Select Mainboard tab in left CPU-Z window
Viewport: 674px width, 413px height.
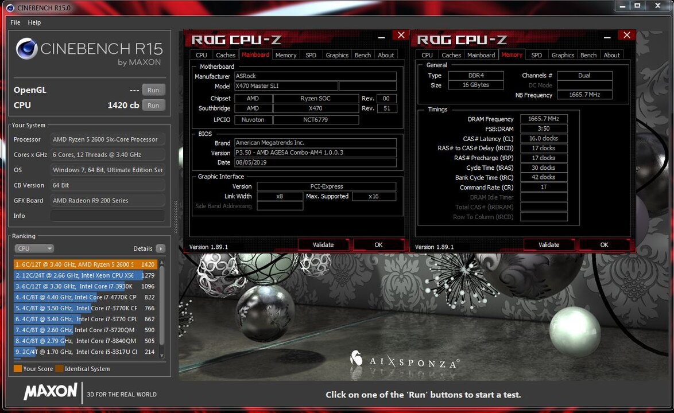click(255, 54)
